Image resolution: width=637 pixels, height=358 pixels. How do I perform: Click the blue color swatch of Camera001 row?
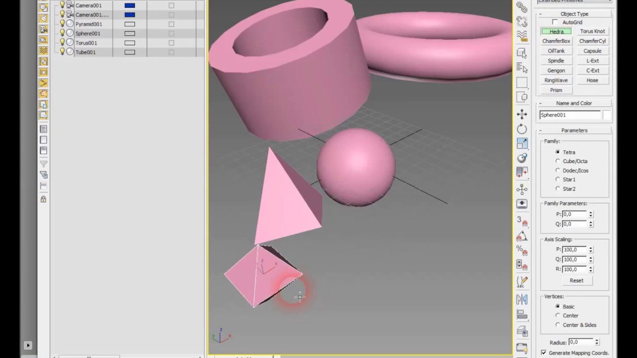[x=129, y=5]
